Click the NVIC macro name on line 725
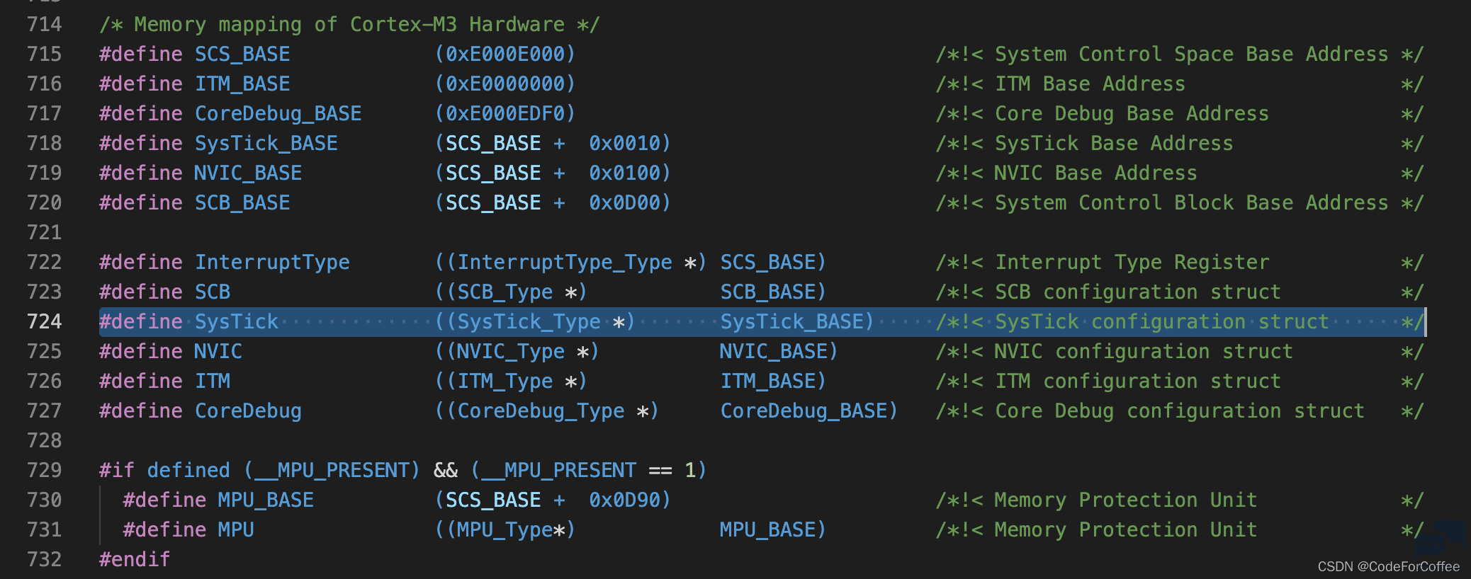Screen dimensions: 1471x579 (x=218, y=352)
